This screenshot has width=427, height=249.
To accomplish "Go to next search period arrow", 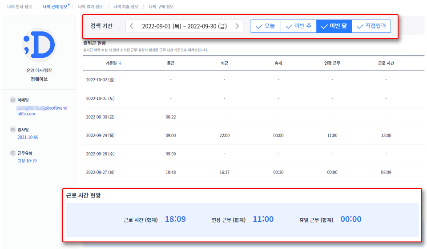I will point(237,26).
